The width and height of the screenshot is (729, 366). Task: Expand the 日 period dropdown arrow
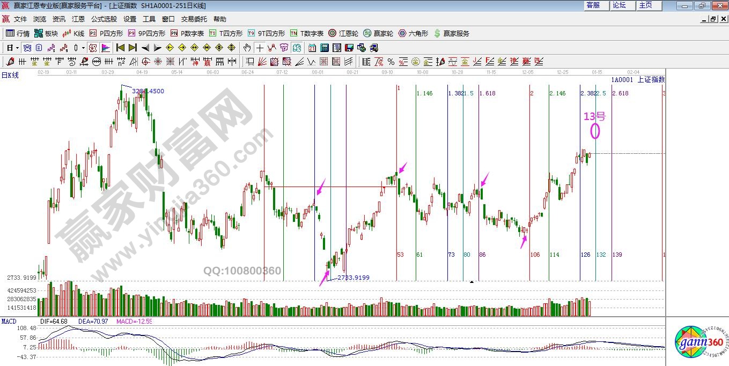tap(17, 47)
